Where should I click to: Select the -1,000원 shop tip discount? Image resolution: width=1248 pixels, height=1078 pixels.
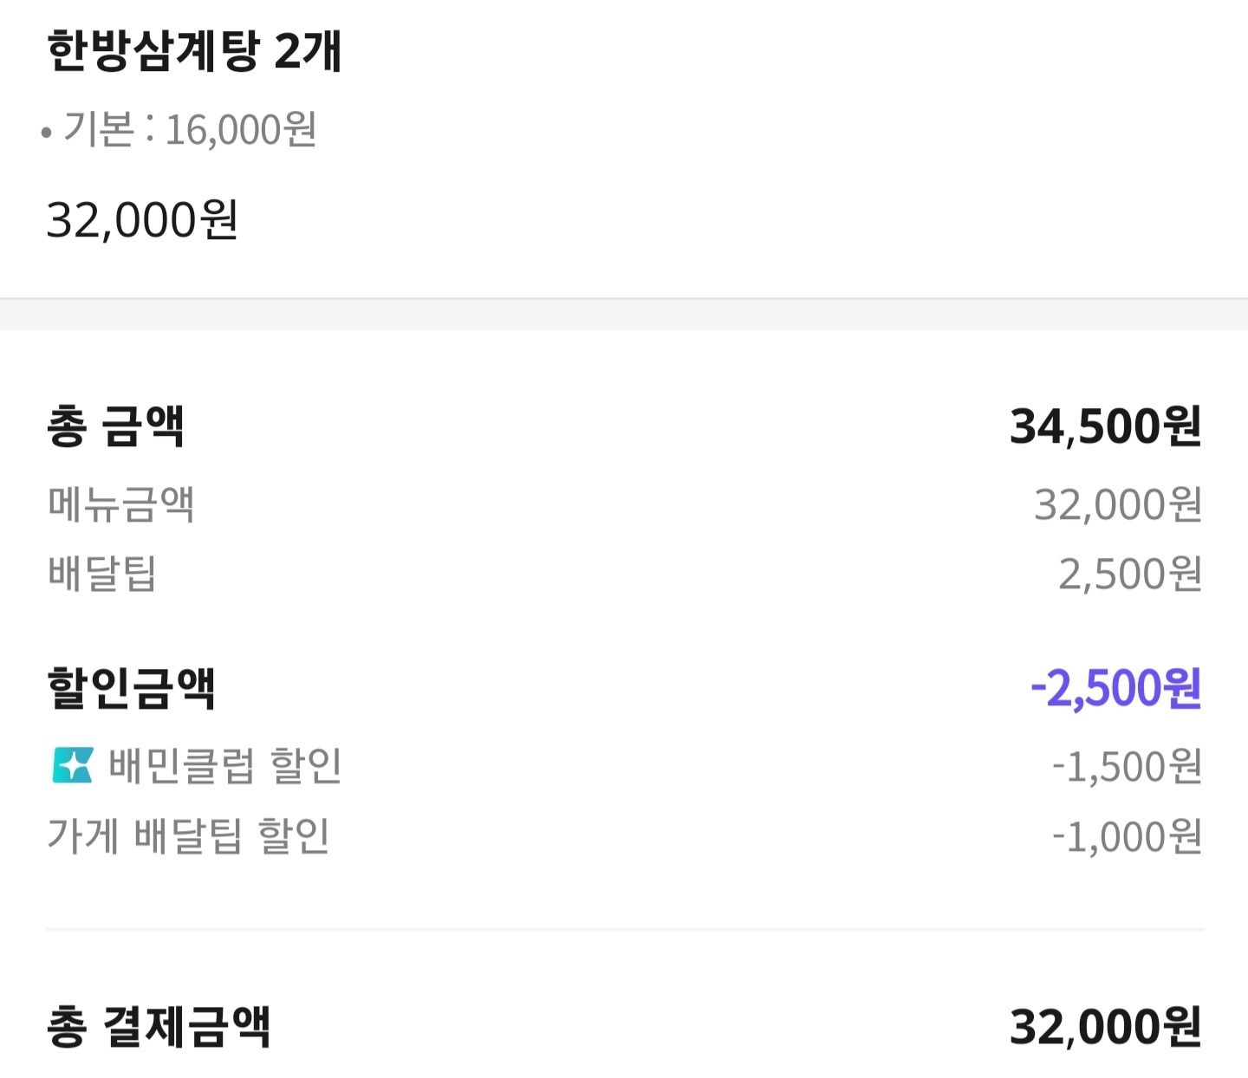click(x=1127, y=834)
